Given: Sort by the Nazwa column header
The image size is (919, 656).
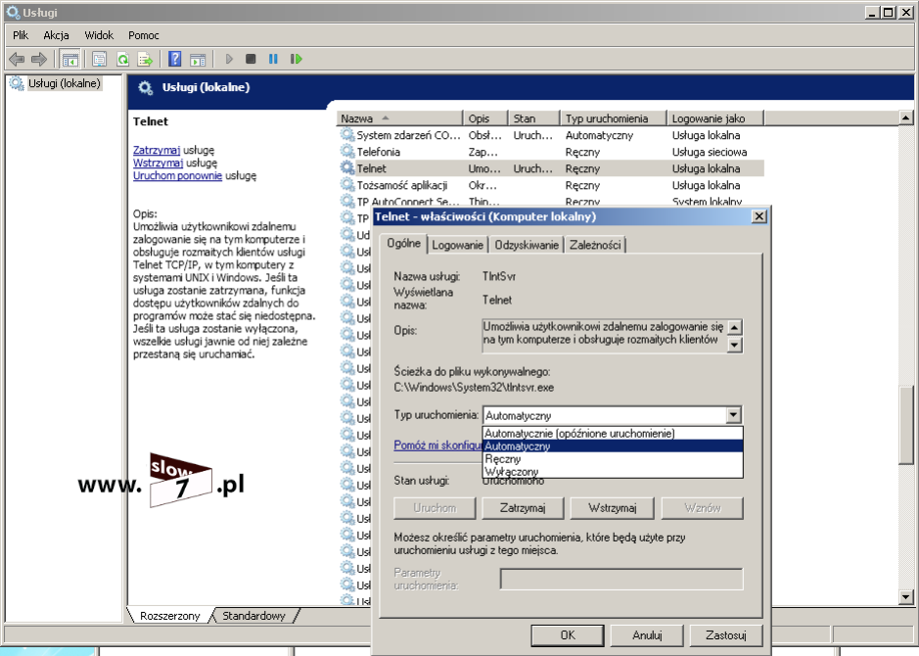Looking at the screenshot, I should click(399, 118).
